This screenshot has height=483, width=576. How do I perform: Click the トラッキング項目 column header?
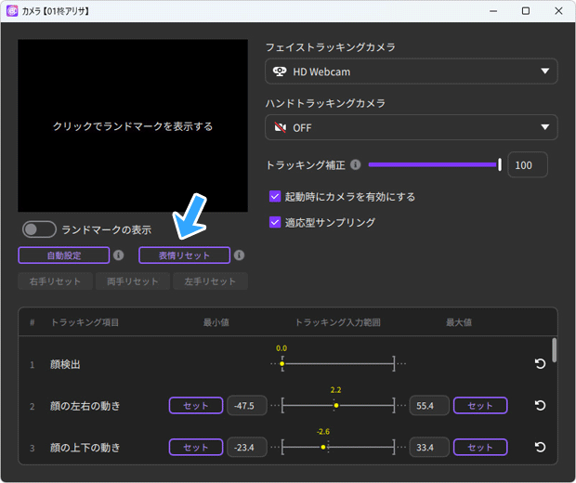point(85,322)
